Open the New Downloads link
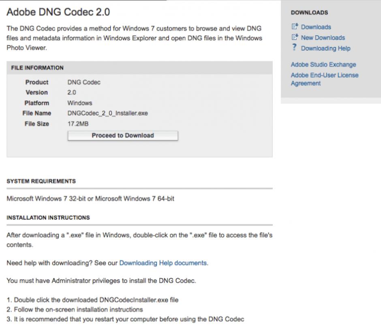 coord(323,38)
